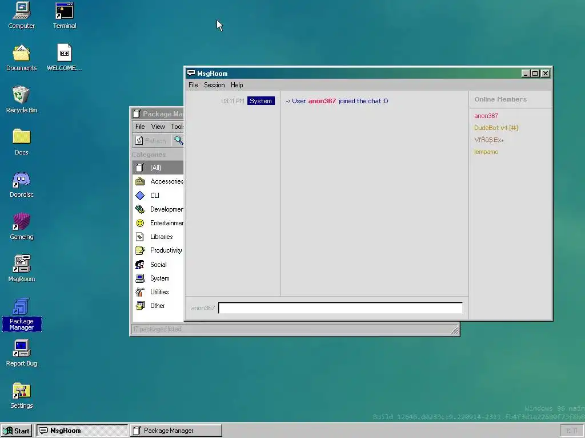Screen dimensions: 585x438
Task: Click the Package Manager resize grip
Action: point(455,330)
